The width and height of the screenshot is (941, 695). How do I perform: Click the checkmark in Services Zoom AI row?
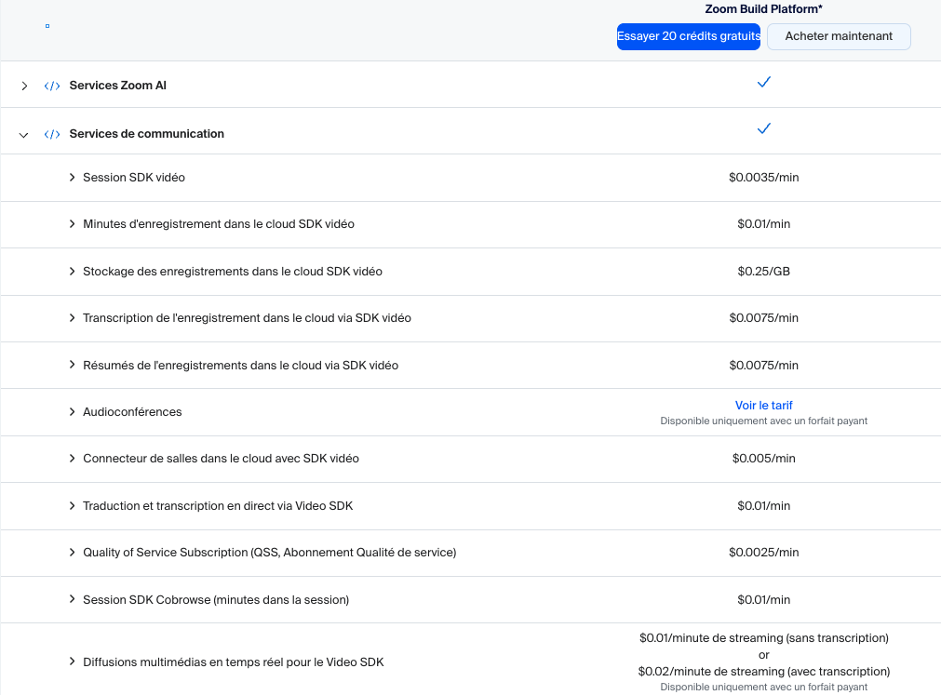(763, 83)
